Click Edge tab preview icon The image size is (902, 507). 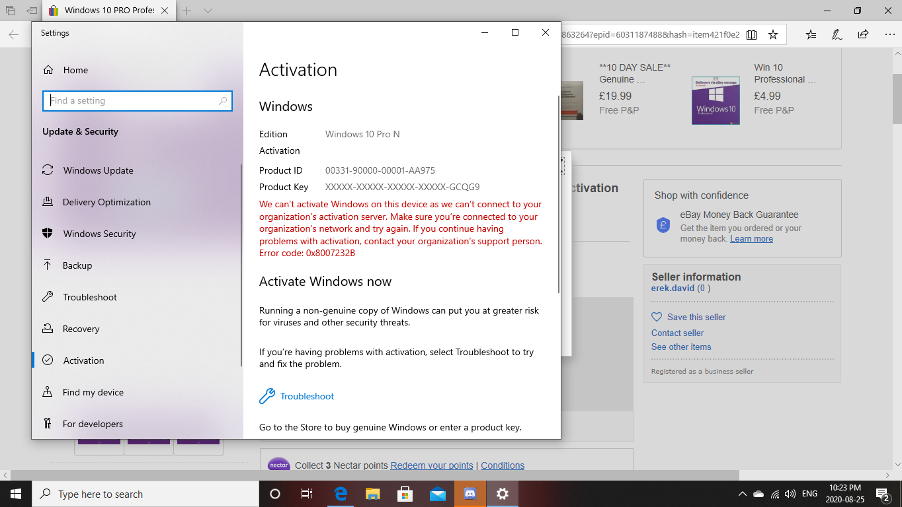tap(11, 11)
